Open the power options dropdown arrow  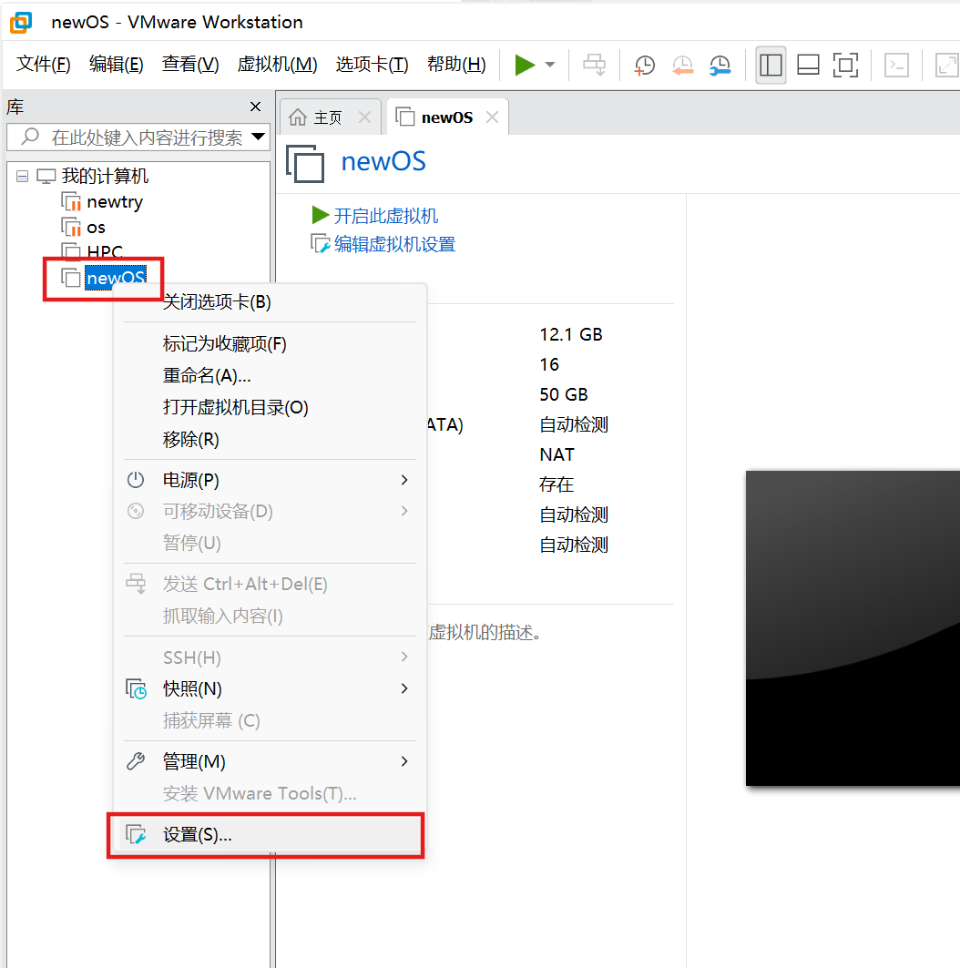[550, 65]
